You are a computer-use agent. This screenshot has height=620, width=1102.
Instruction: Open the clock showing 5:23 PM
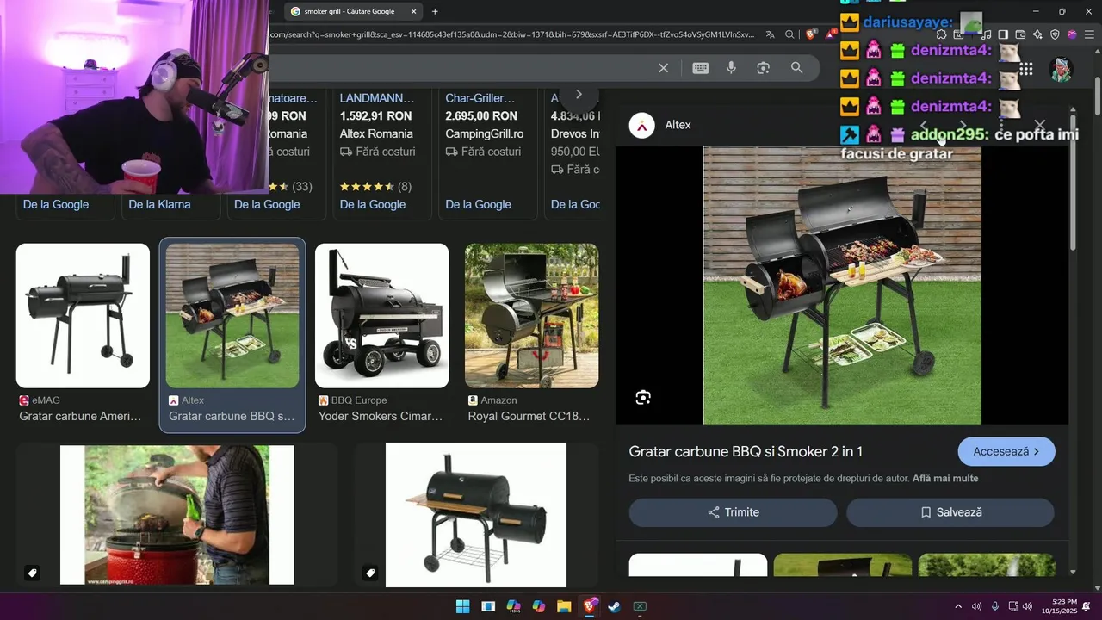click(x=1058, y=606)
